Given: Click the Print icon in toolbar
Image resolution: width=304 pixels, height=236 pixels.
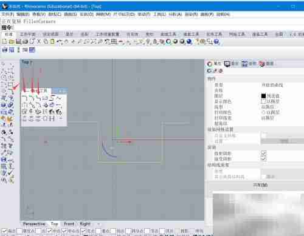Looking at the screenshot, I should [25, 41].
